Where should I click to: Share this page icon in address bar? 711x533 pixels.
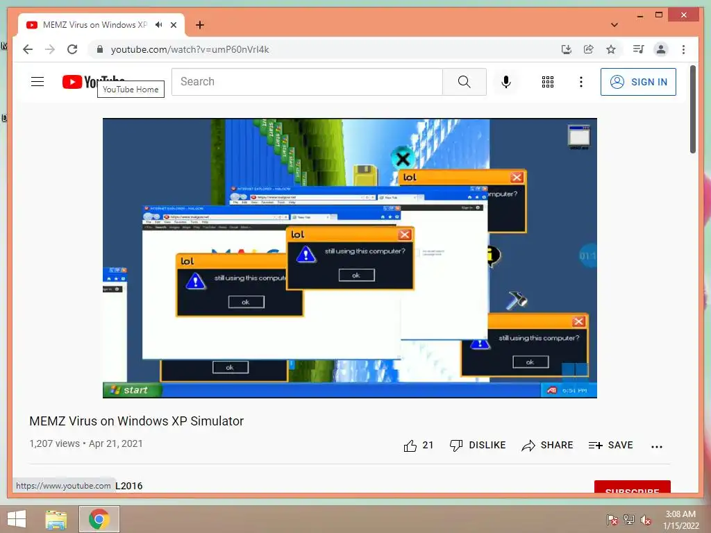[589, 49]
